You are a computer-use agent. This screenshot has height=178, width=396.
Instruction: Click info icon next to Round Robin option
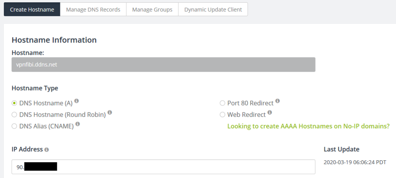110,113
